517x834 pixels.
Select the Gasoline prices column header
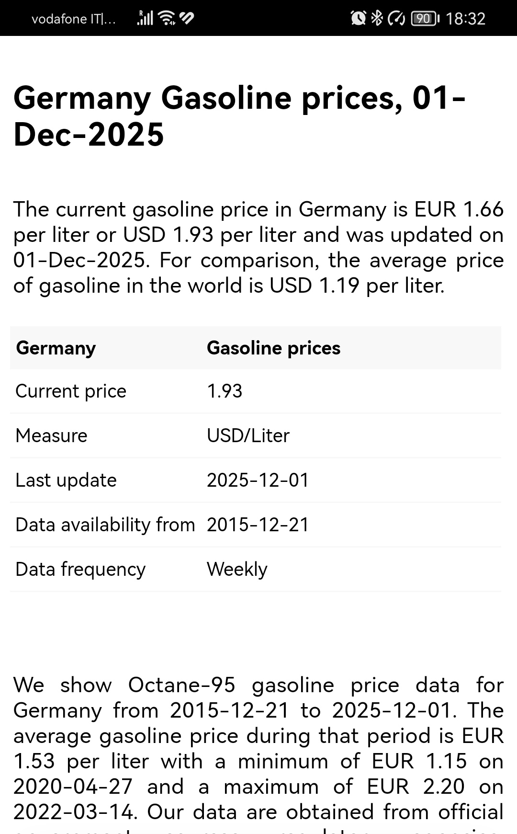pyautogui.click(x=273, y=348)
